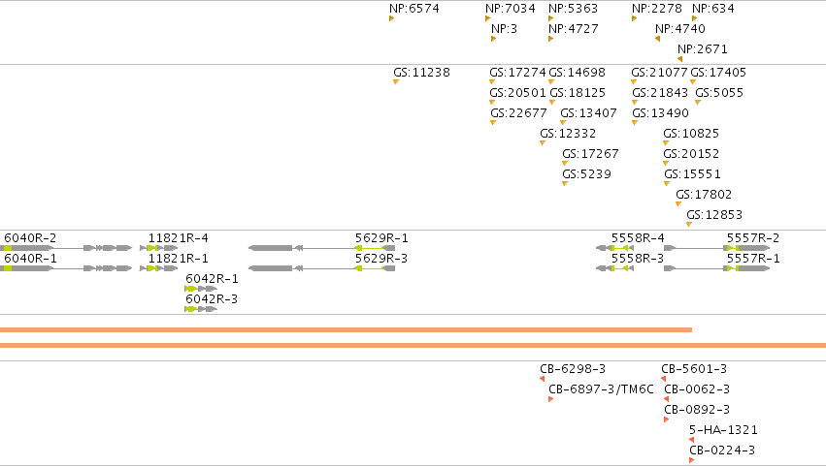Click the 6040R-2 transcript label

30,238
